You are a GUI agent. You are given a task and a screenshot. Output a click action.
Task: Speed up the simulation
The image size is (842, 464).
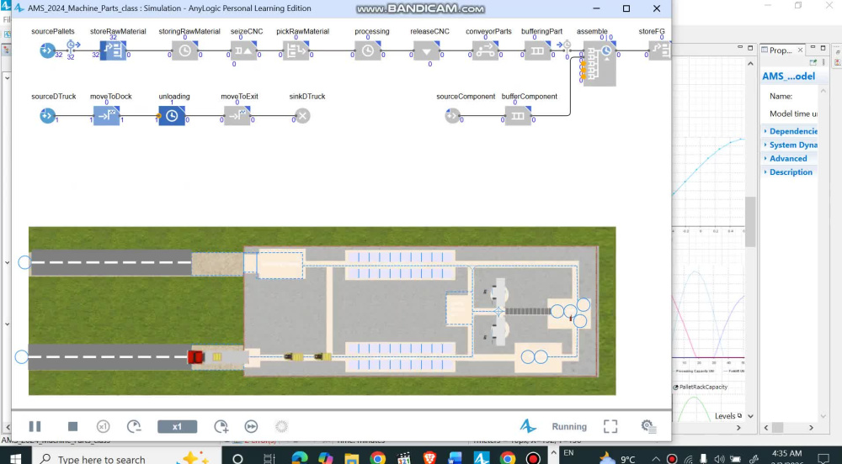(221, 426)
